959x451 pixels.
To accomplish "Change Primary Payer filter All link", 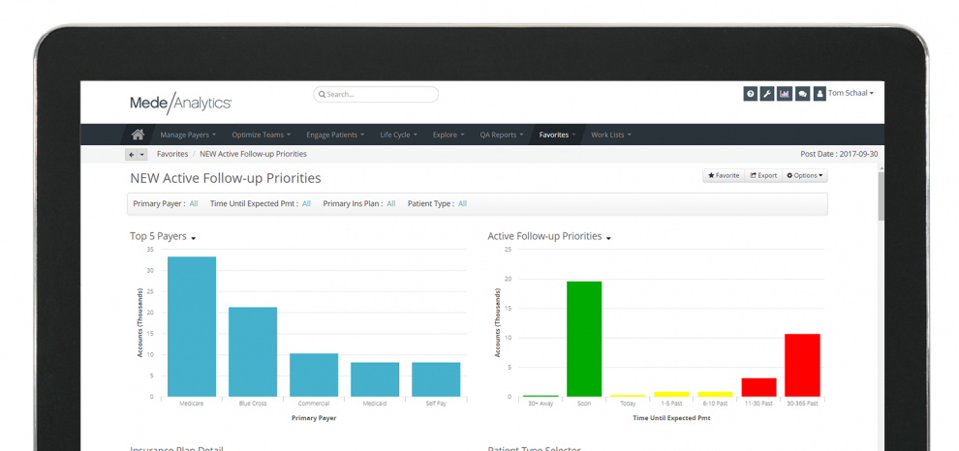I will pos(194,204).
